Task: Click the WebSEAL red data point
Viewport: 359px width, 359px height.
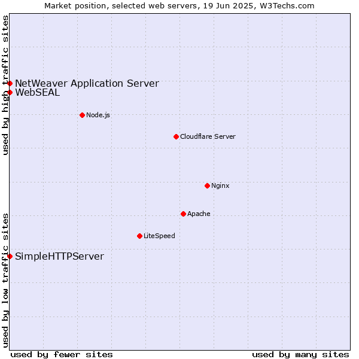Action: point(10,94)
